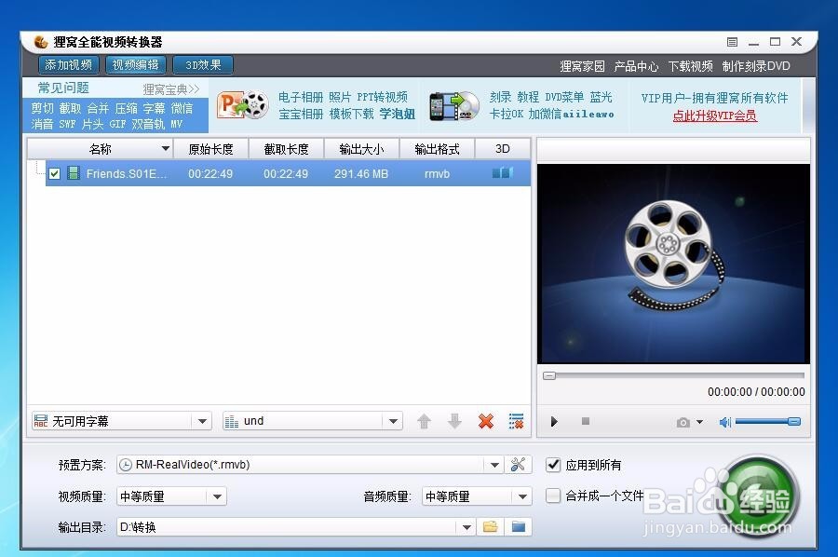Expand the 音频质量 dropdown
Screen dimensions: 838x557
pyautogui.click(x=522, y=496)
